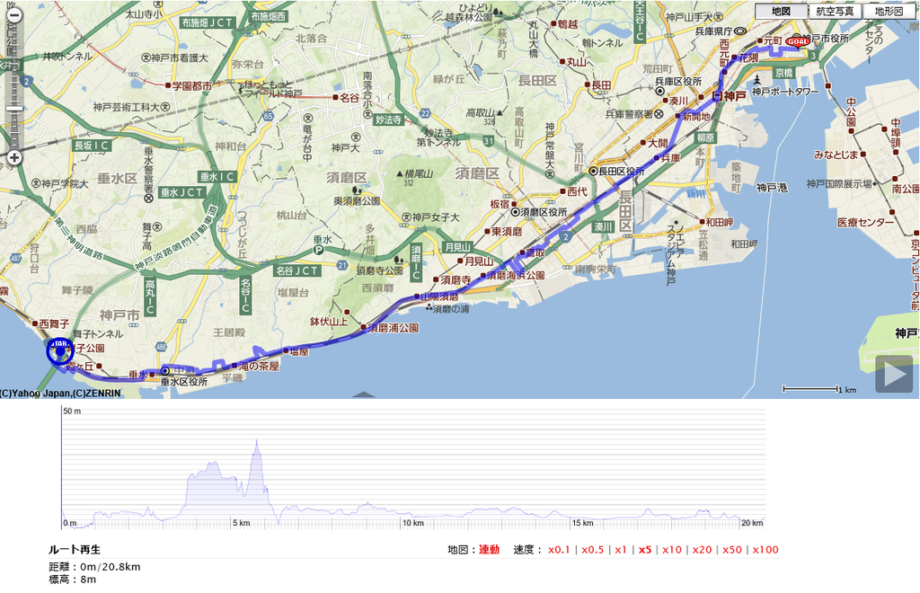This screenshot has width=920, height=593.
Task: Click the 5 km mark on elevation chart
Action: (x=241, y=523)
